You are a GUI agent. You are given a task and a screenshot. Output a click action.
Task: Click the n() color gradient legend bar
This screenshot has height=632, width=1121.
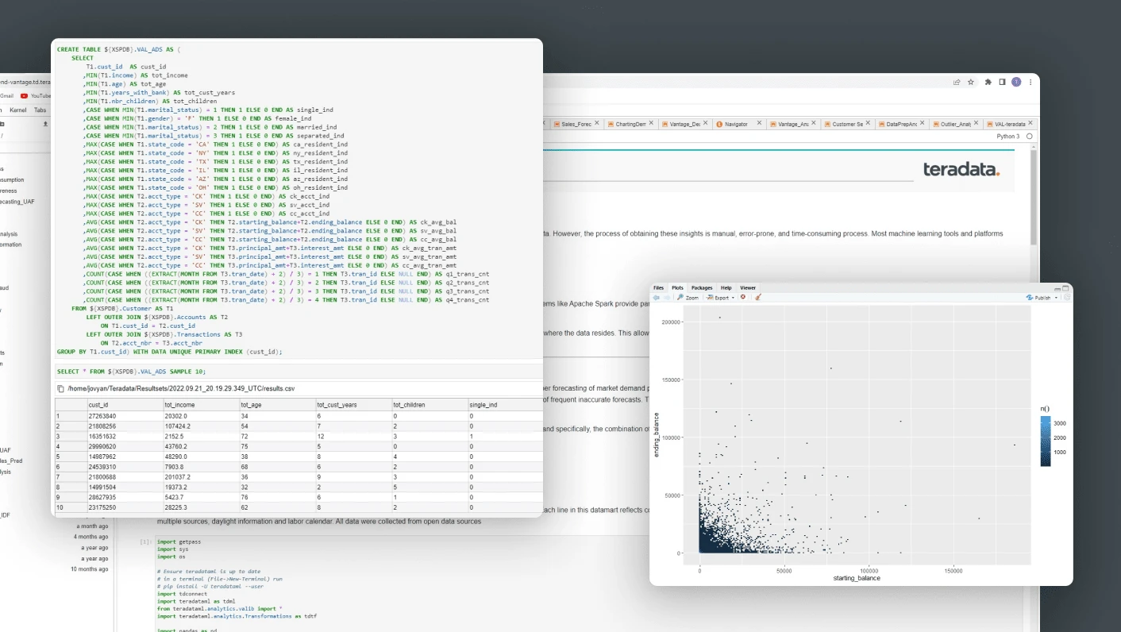1046,441
